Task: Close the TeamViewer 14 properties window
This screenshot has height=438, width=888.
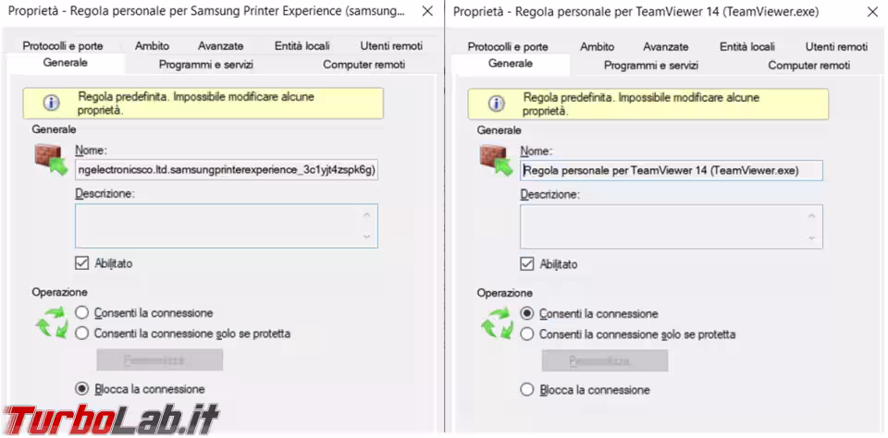Action: [872, 11]
